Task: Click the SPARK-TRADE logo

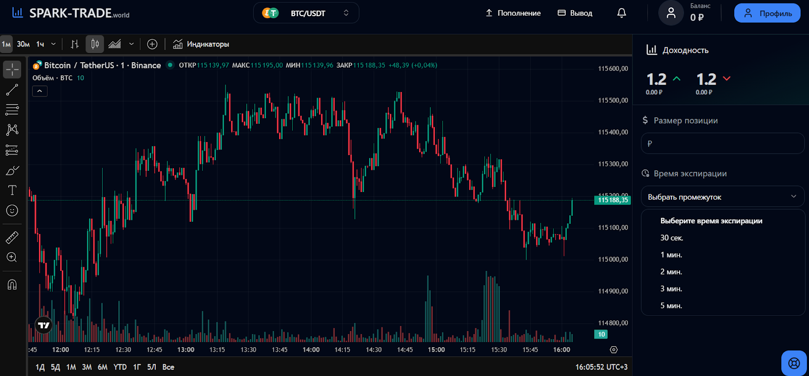Action: click(x=71, y=13)
